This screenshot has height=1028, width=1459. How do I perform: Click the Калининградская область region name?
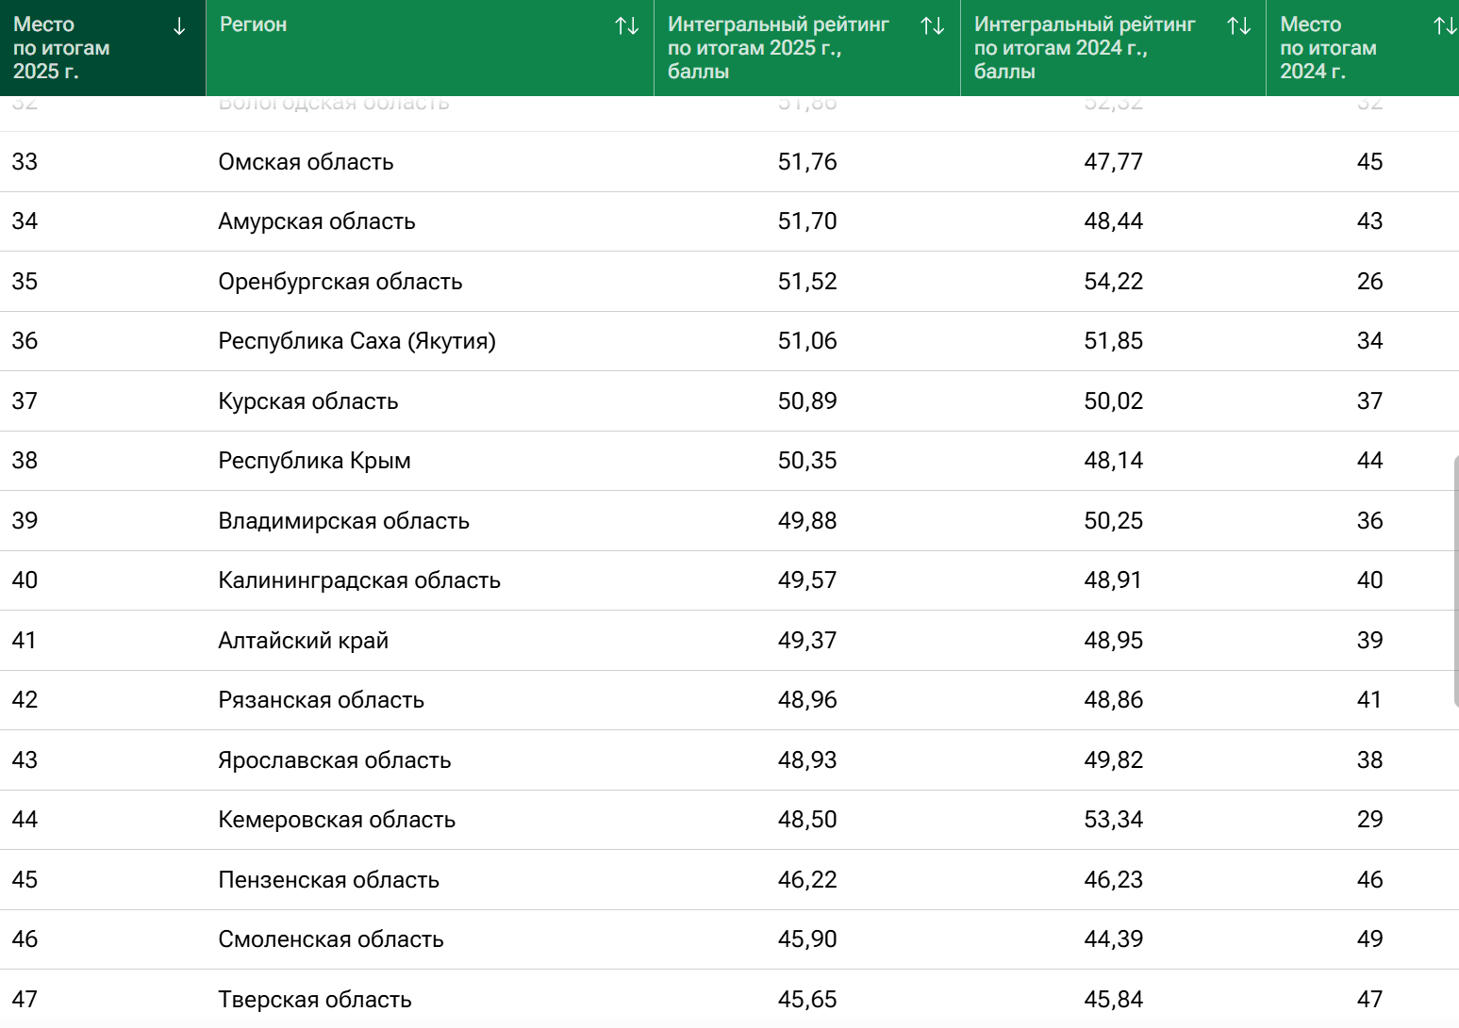point(359,580)
